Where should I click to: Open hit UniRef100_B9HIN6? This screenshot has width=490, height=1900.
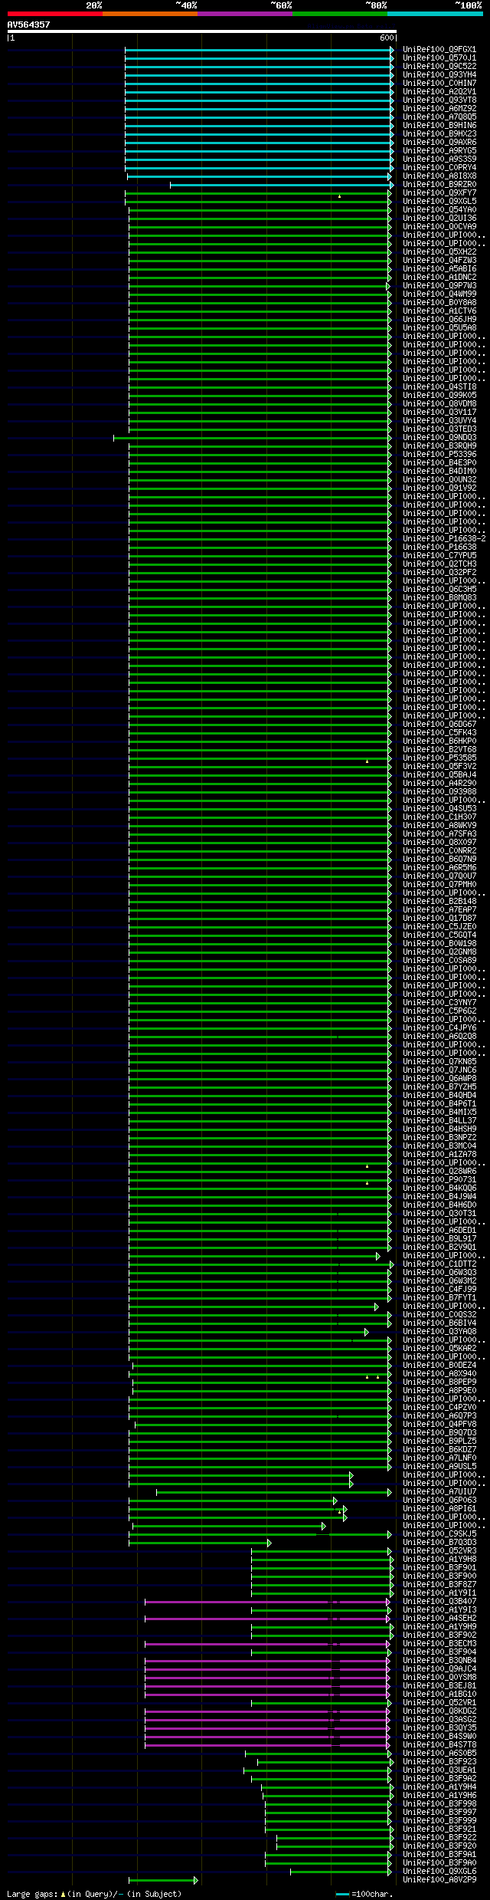[439, 126]
